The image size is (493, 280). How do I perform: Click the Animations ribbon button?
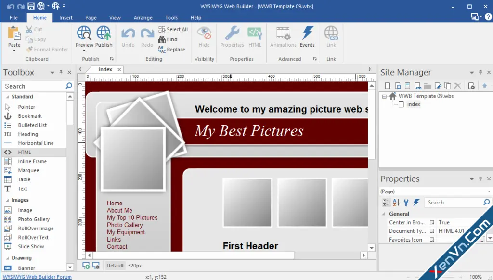[283, 37]
